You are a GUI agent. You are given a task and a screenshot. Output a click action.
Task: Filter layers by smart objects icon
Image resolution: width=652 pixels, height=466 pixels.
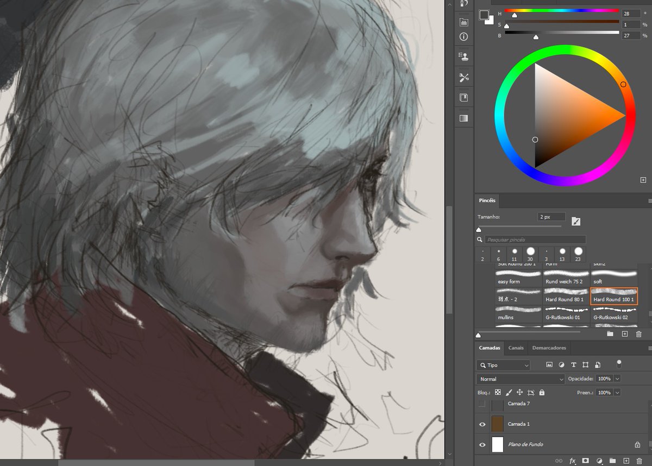pos(598,365)
